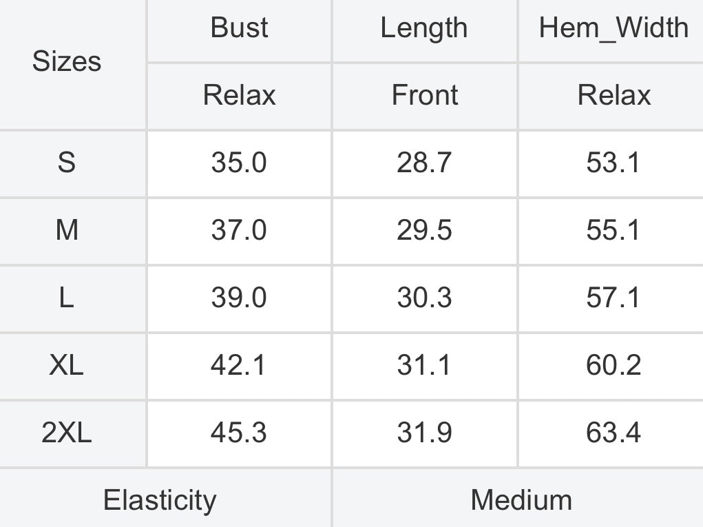703x527 pixels.
Task: Click the 35.0 bust value
Action: coord(239,162)
